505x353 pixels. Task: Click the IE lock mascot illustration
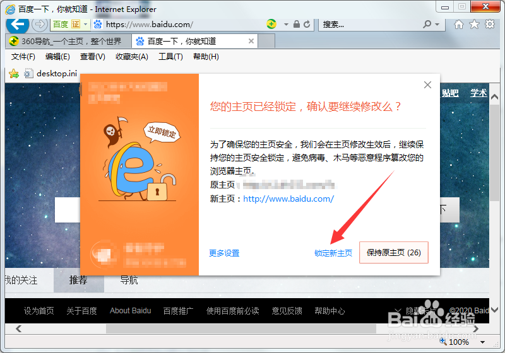(138, 159)
